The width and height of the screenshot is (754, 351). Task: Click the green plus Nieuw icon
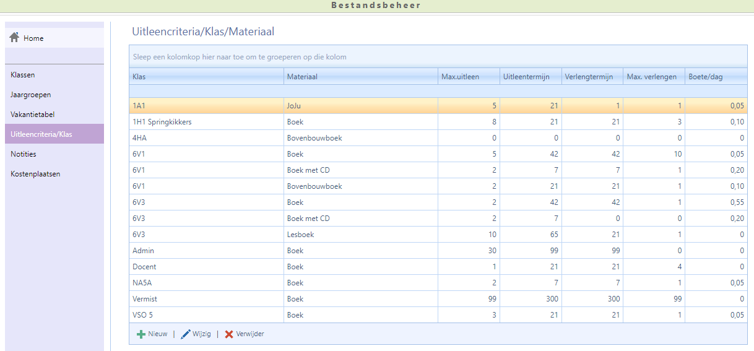click(141, 334)
